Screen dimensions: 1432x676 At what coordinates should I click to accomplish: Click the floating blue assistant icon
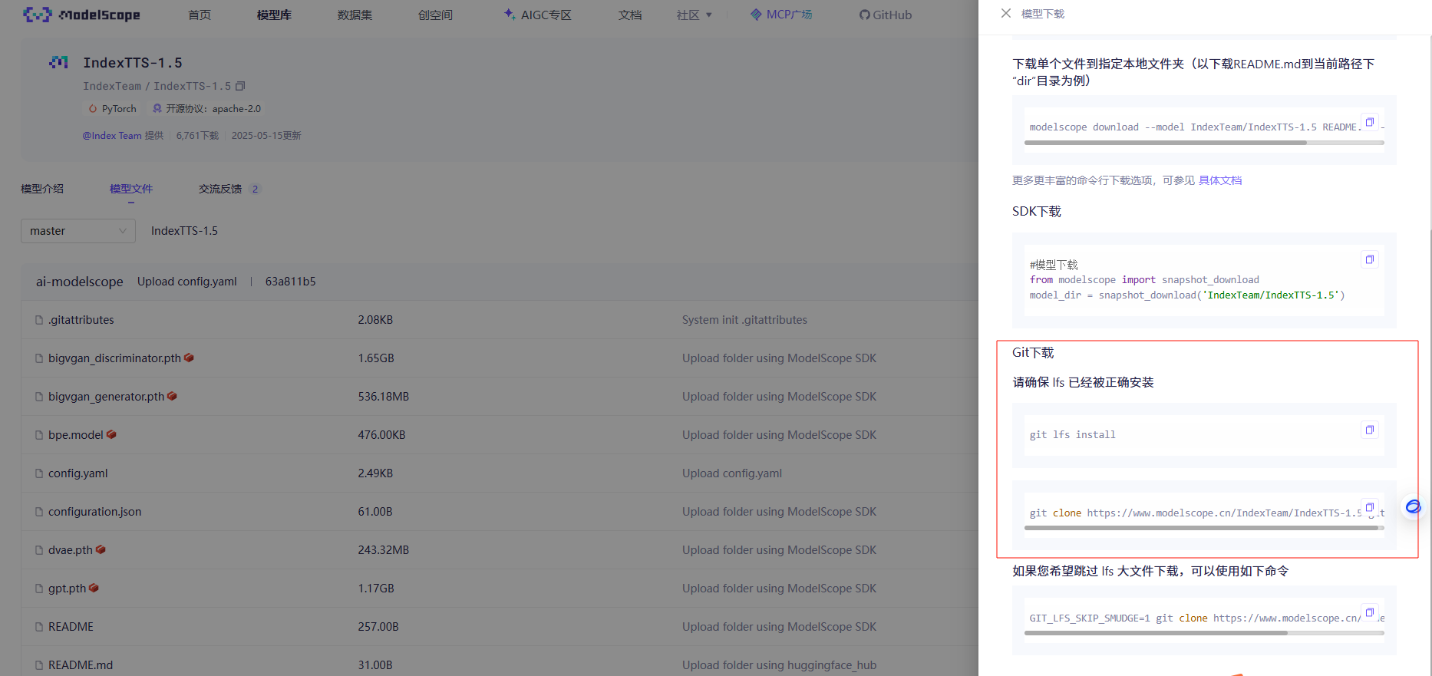pyautogui.click(x=1413, y=506)
